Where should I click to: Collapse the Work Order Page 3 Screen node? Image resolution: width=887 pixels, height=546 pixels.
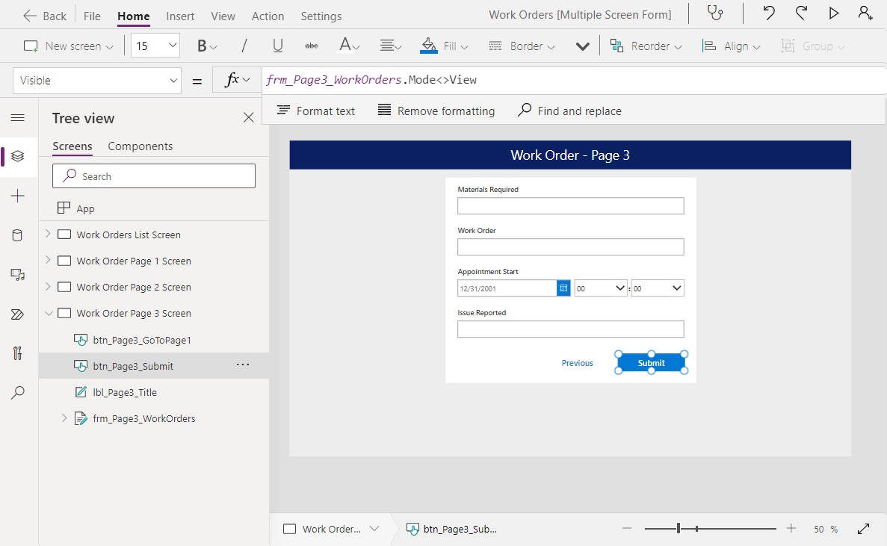click(x=50, y=313)
